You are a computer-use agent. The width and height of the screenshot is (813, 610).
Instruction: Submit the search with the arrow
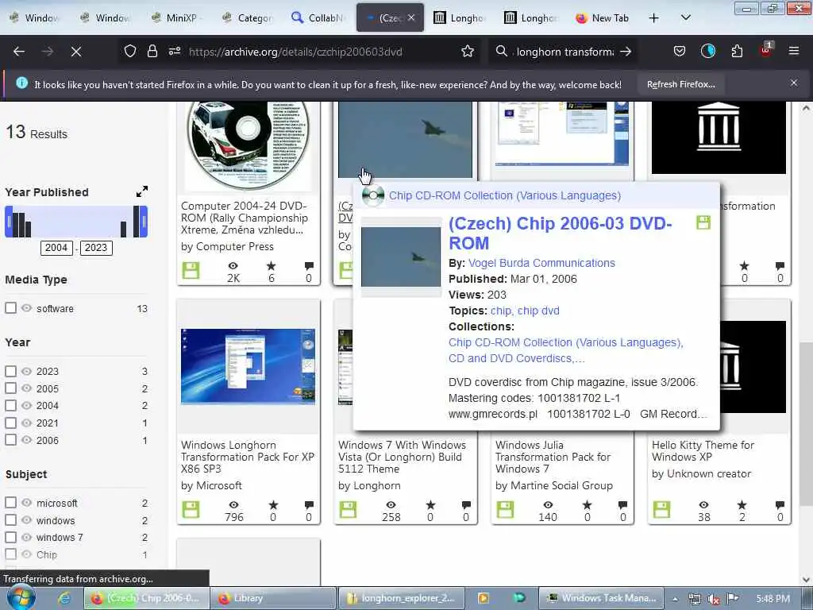click(626, 51)
